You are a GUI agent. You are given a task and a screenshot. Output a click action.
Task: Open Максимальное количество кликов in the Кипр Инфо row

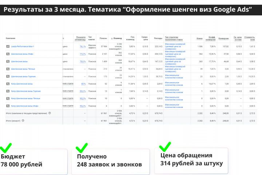coord(174,106)
